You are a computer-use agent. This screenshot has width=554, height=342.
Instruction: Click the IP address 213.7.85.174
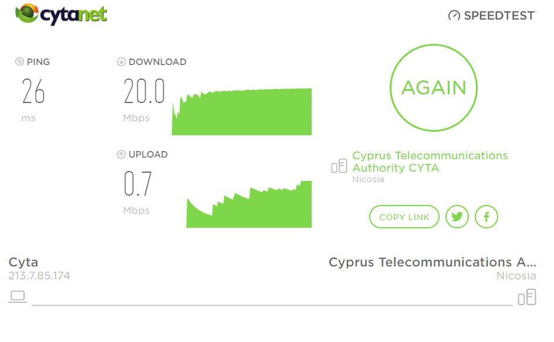(x=39, y=276)
